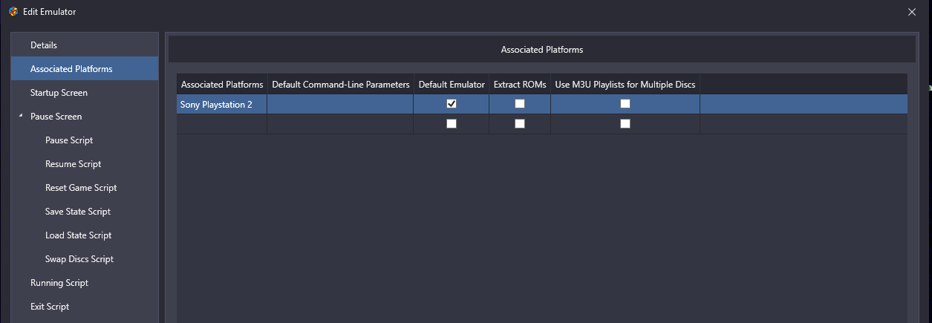Open the Details section

tap(44, 45)
